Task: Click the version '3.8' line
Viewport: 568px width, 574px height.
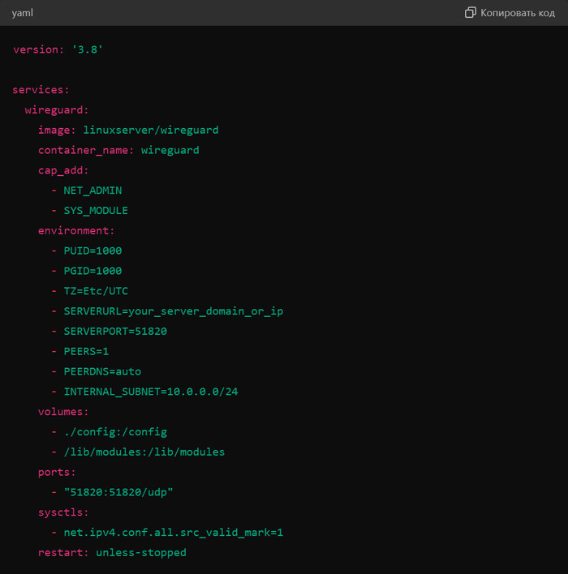Action: (58, 49)
